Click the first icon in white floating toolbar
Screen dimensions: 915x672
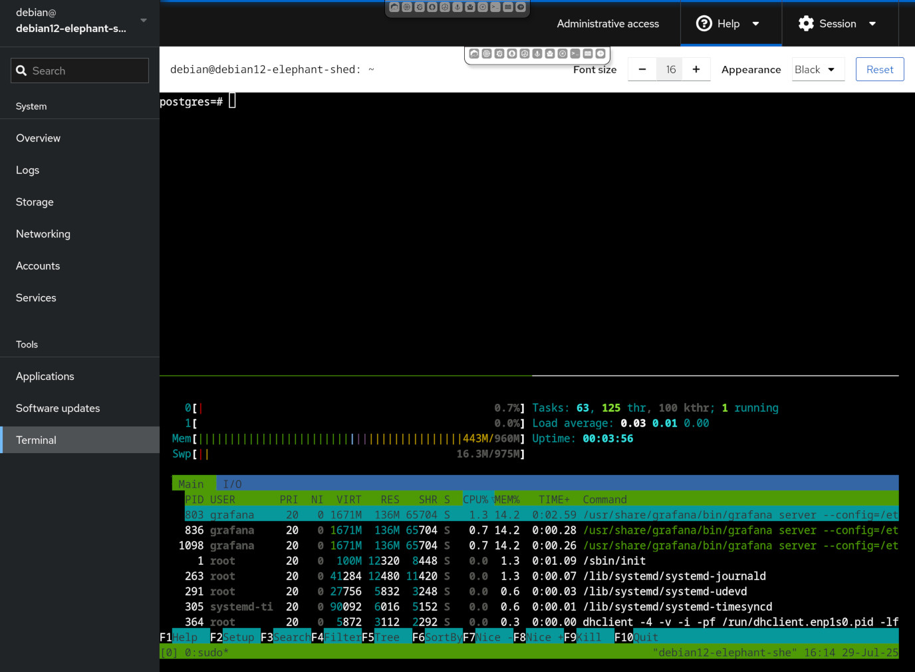pos(473,53)
